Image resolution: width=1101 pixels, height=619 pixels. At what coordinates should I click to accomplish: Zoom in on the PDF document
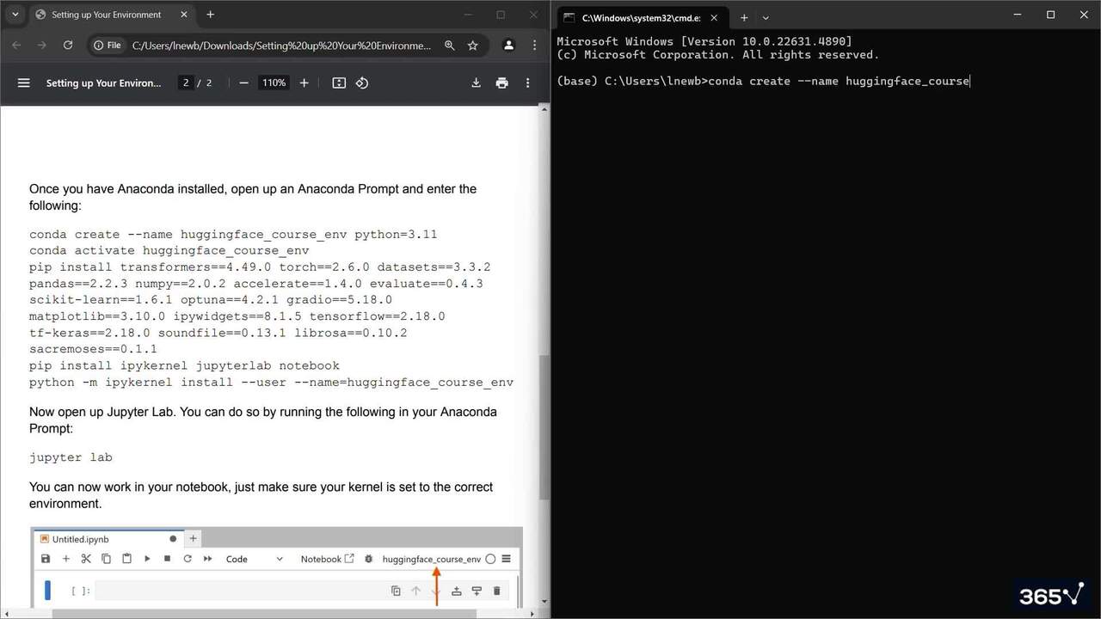click(304, 83)
